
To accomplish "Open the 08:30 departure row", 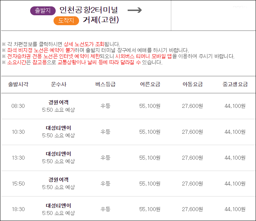I will [128, 106].
